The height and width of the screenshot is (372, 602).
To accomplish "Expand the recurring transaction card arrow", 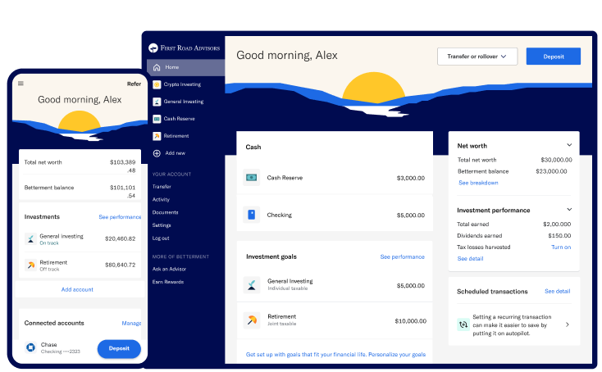I will (x=568, y=324).
